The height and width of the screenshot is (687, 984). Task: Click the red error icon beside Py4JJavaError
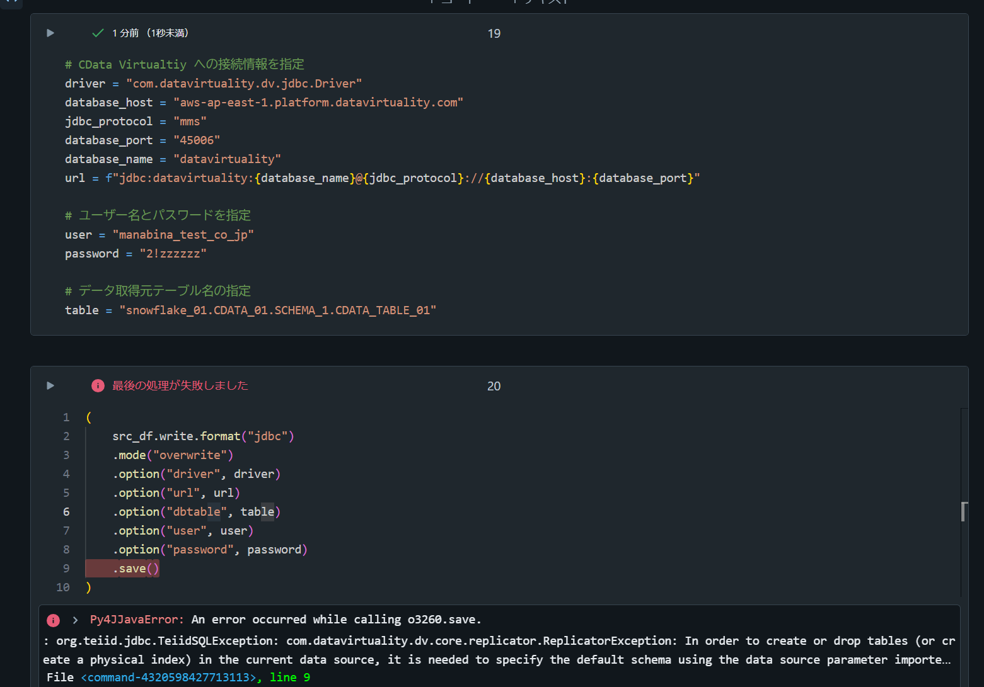click(54, 620)
